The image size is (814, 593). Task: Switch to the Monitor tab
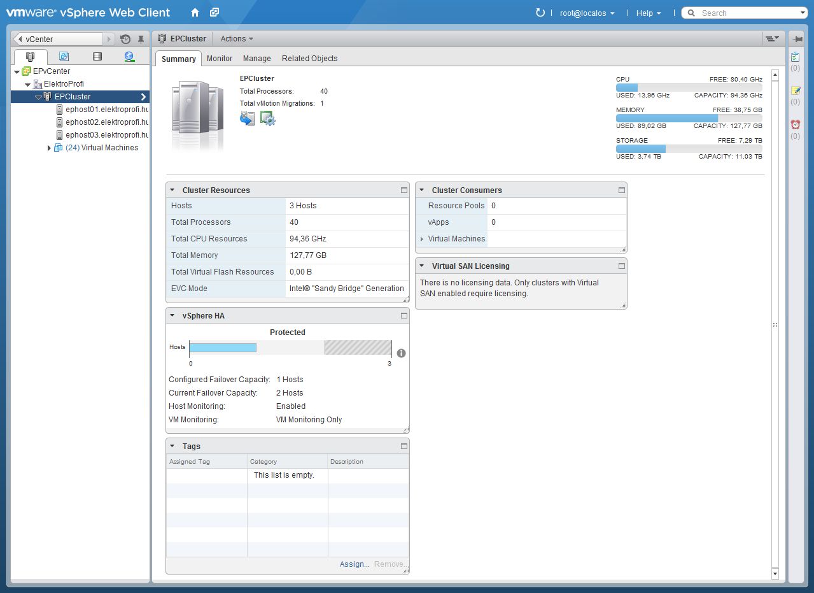(220, 59)
